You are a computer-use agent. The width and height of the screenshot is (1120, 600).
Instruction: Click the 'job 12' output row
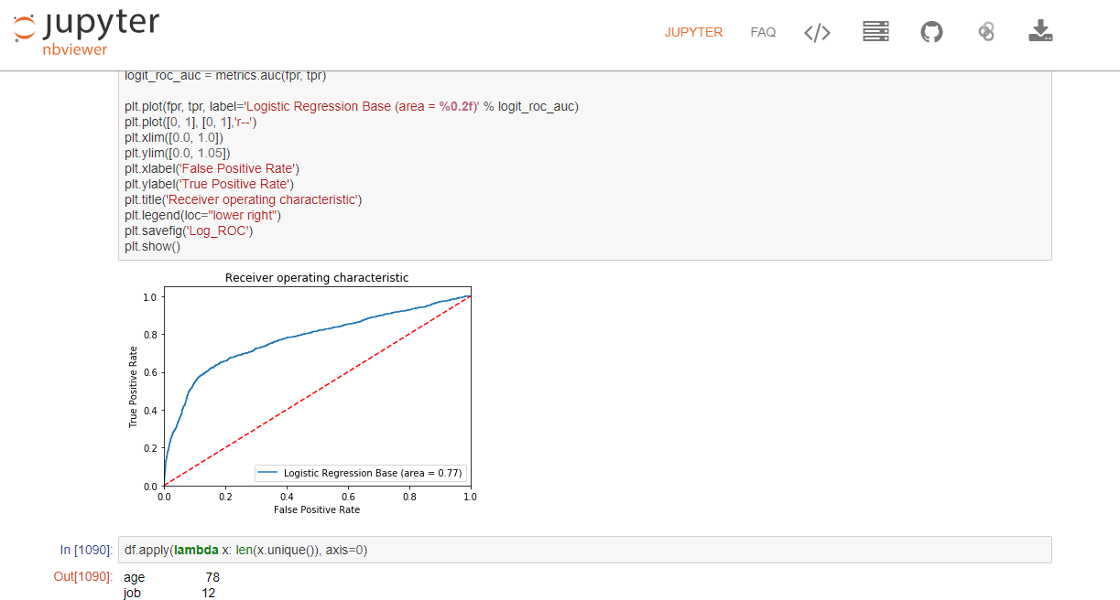point(169,593)
